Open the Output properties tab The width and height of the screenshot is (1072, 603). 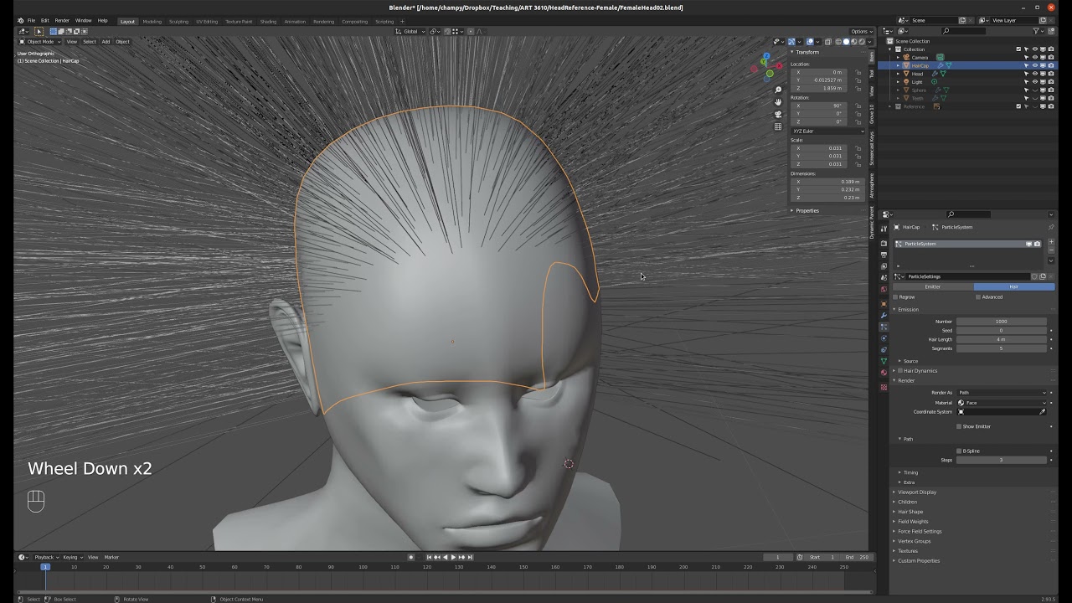[x=884, y=255]
